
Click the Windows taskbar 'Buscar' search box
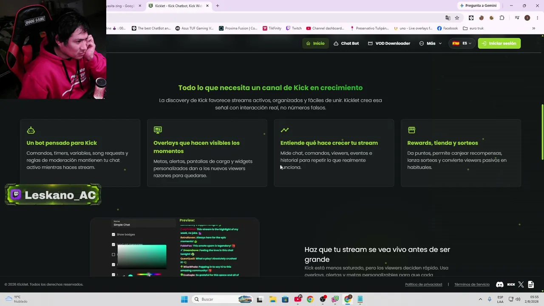coord(222,299)
